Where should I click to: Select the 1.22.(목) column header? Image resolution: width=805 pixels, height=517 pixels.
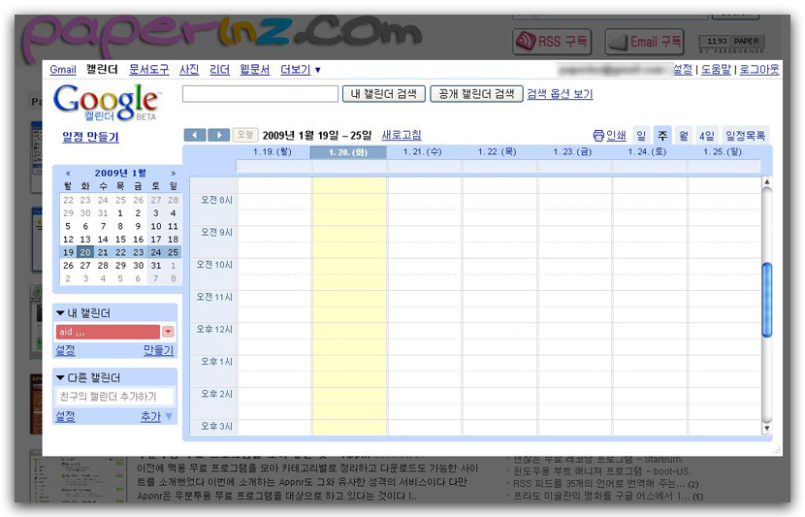pos(497,152)
